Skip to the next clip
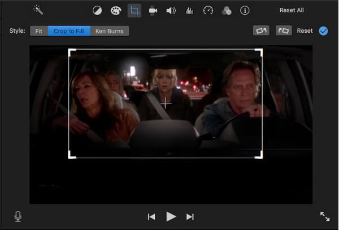Image resolution: width=339 pixels, height=230 pixels. point(190,216)
